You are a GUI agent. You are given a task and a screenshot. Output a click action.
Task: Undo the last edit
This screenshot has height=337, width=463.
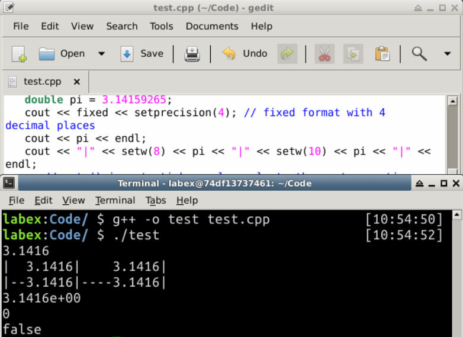point(245,54)
